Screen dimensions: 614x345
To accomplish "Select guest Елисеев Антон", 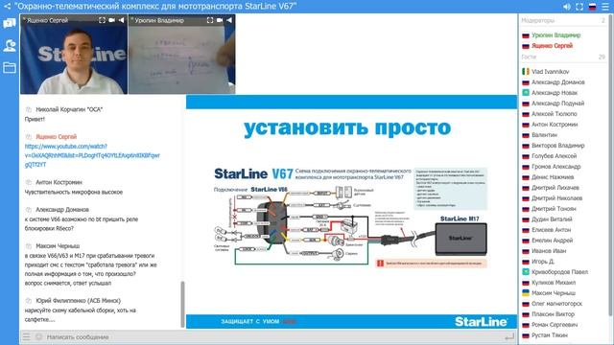I will click(552, 230).
